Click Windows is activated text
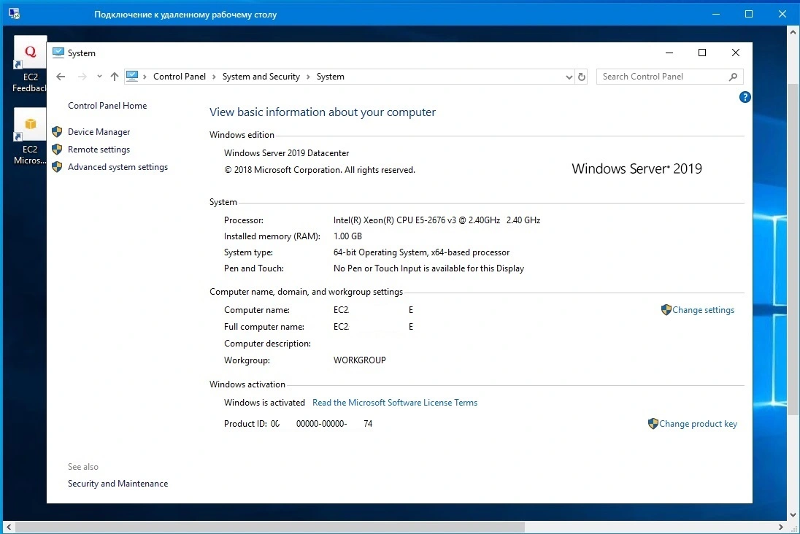Viewport: 800px width, 534px height. 264,403
